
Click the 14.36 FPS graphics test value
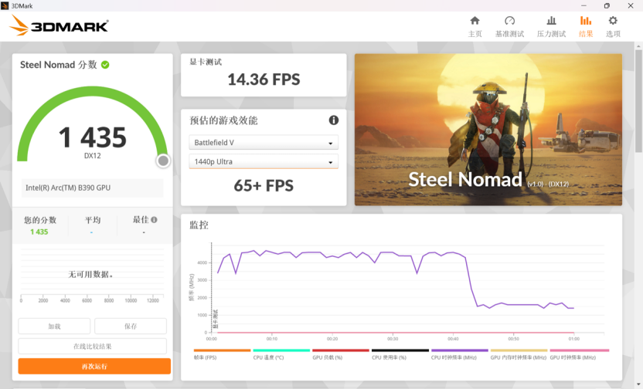click(264, 79)
